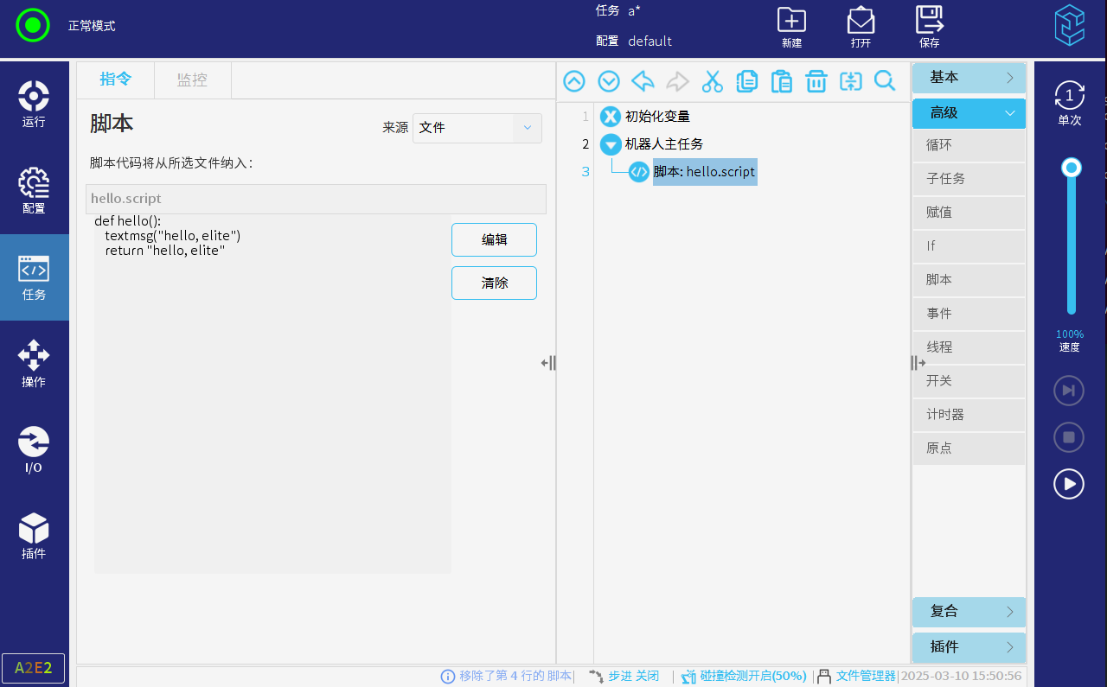
Task: Click the search magnifier icon
Action: coord(885,81)
